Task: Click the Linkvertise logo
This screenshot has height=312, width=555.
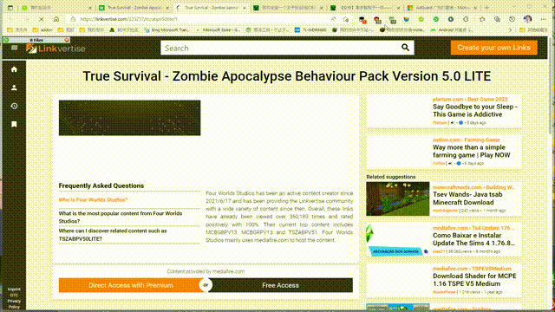Action: coord(55,49)
